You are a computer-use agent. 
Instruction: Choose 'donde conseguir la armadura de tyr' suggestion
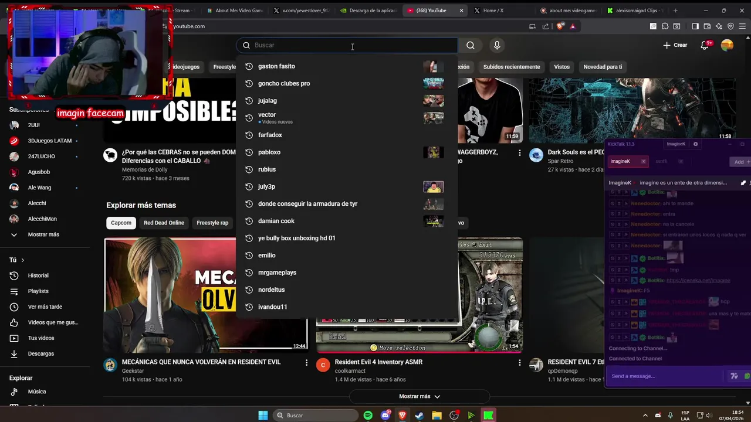click(x=347, y=204)
